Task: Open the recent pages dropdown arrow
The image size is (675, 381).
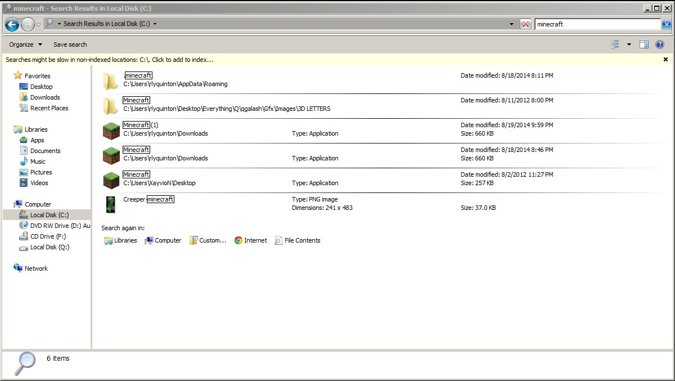Action: tap(38, 24)
